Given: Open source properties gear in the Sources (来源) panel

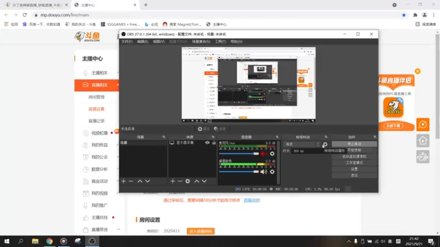Looking at the screenshot, I should tap(188, 181).
